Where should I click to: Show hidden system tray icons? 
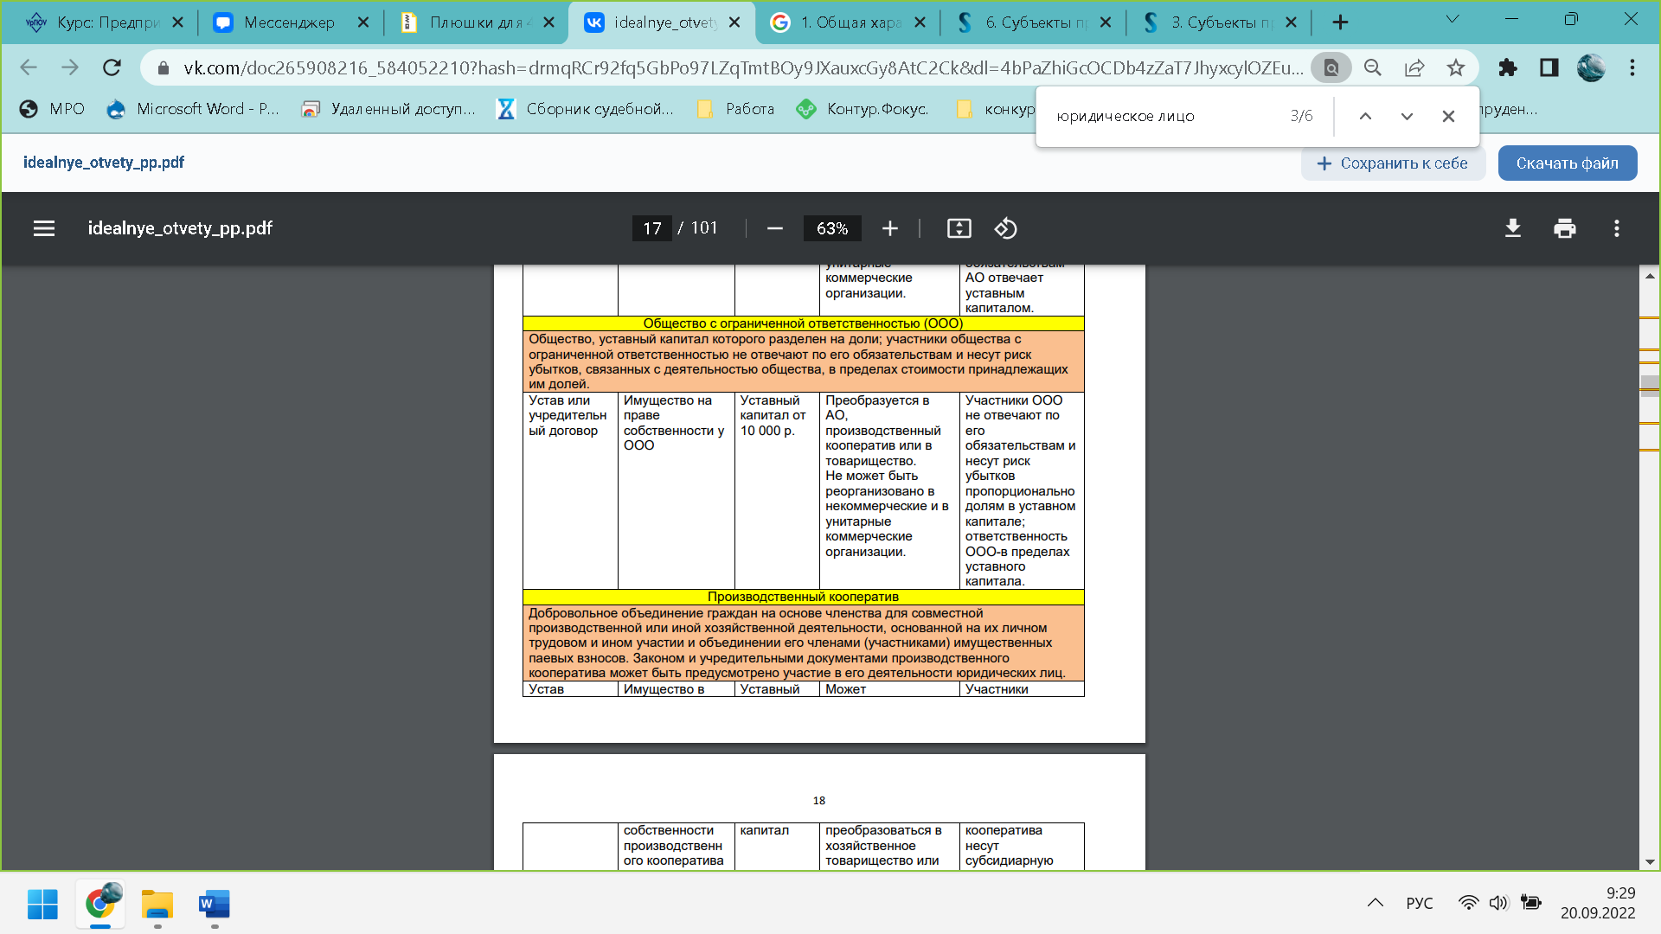point(1375,903)
